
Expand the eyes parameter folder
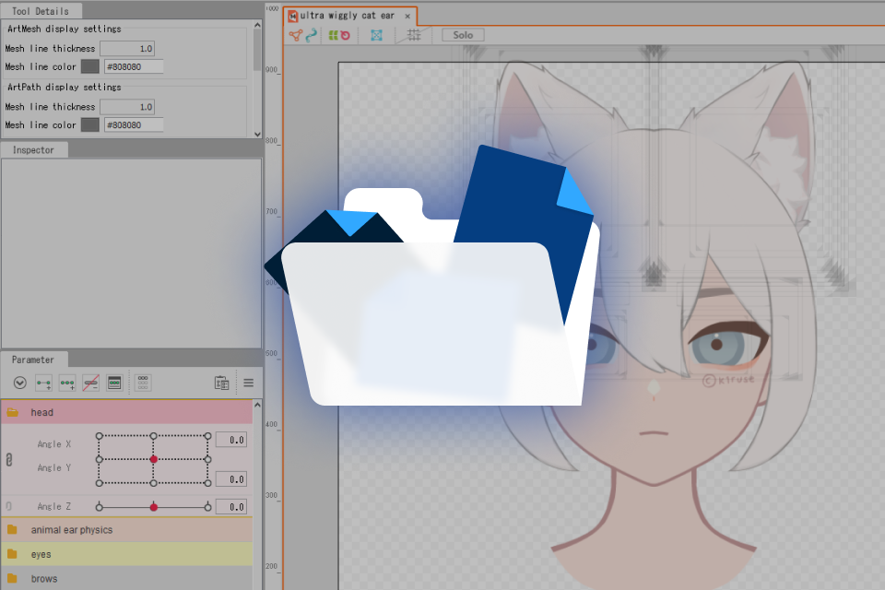pos(12,554)
